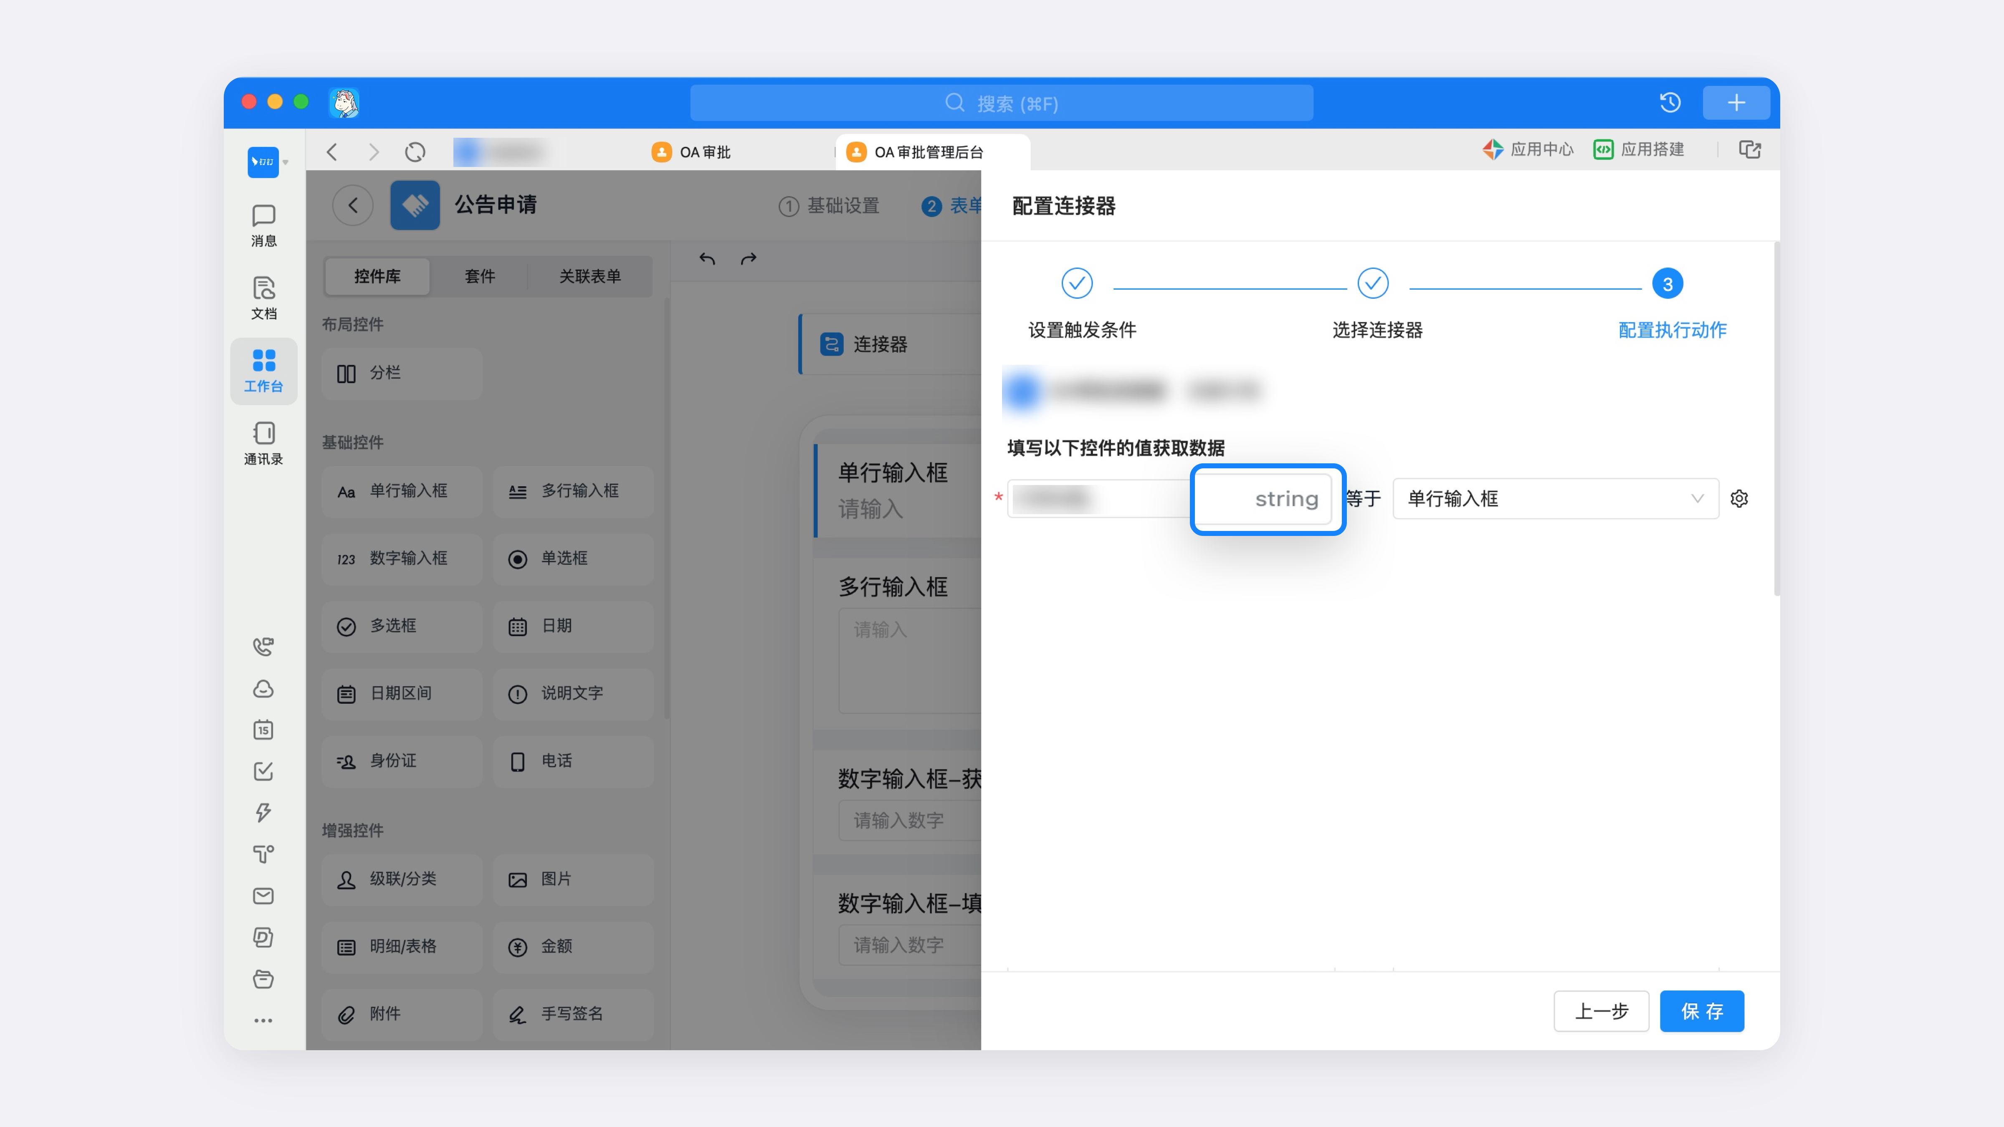Click the pop-out window icon at top right
This screenshot has height=1127, width=2004.
(x=1750, y=149)
